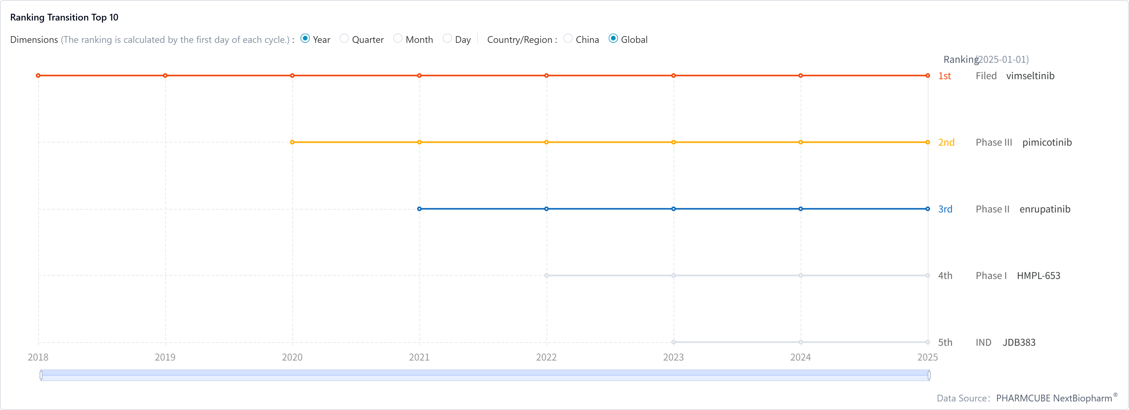The height and width of the screenshot is (410, 1129).
Task: Switch dimension to Quarter
Action: [x=344, y=39]
